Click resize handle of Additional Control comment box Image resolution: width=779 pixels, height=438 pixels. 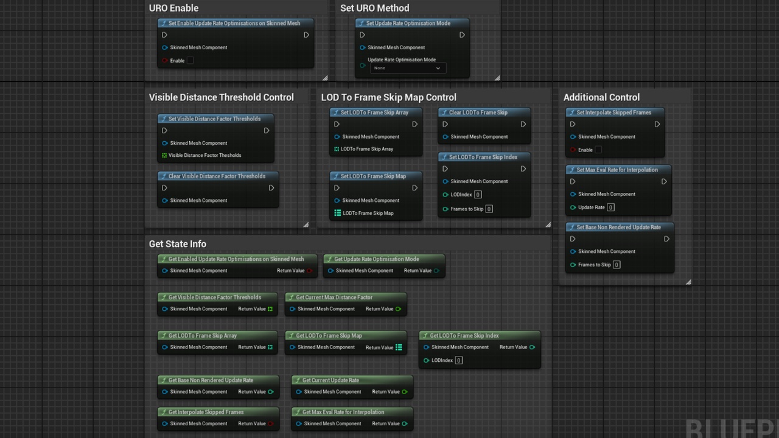click(688, 282)
